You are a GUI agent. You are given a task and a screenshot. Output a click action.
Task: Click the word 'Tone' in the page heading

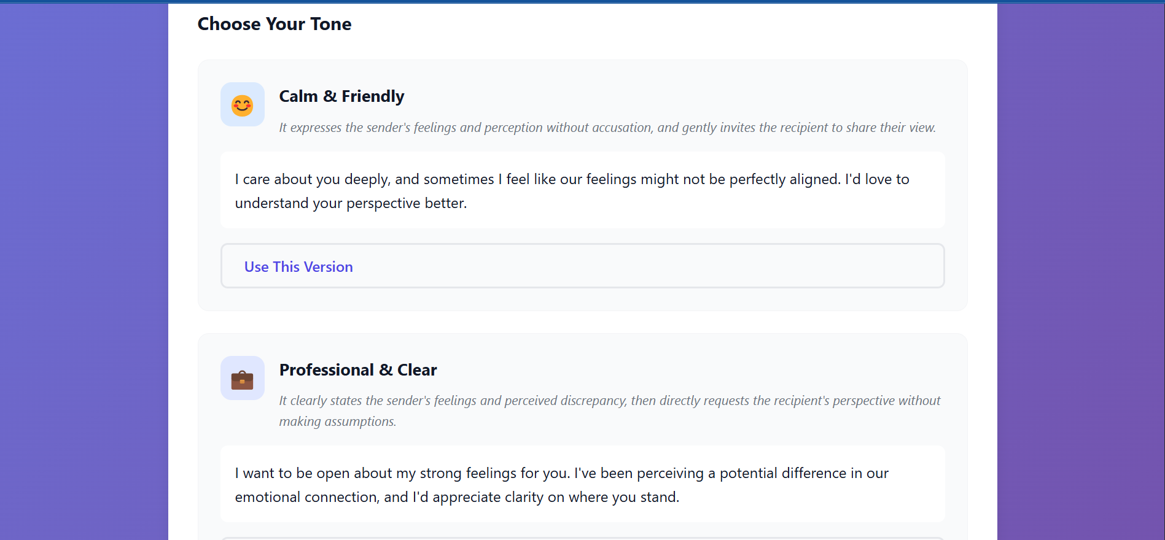coord(330,24)
